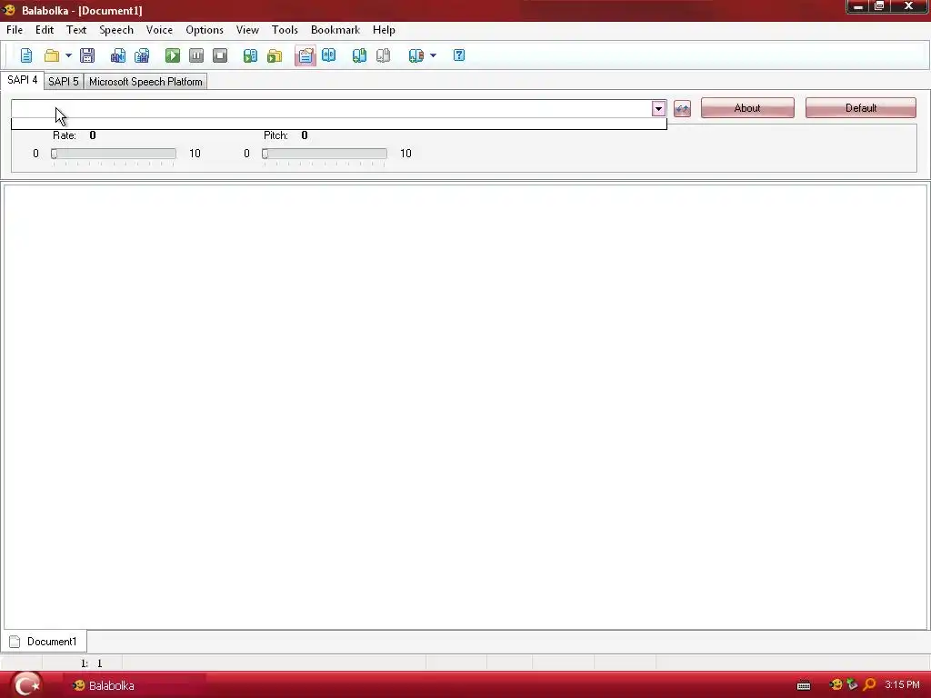Open the Voice menu
The image size is (931, 698).
click(x=159, y=30)
